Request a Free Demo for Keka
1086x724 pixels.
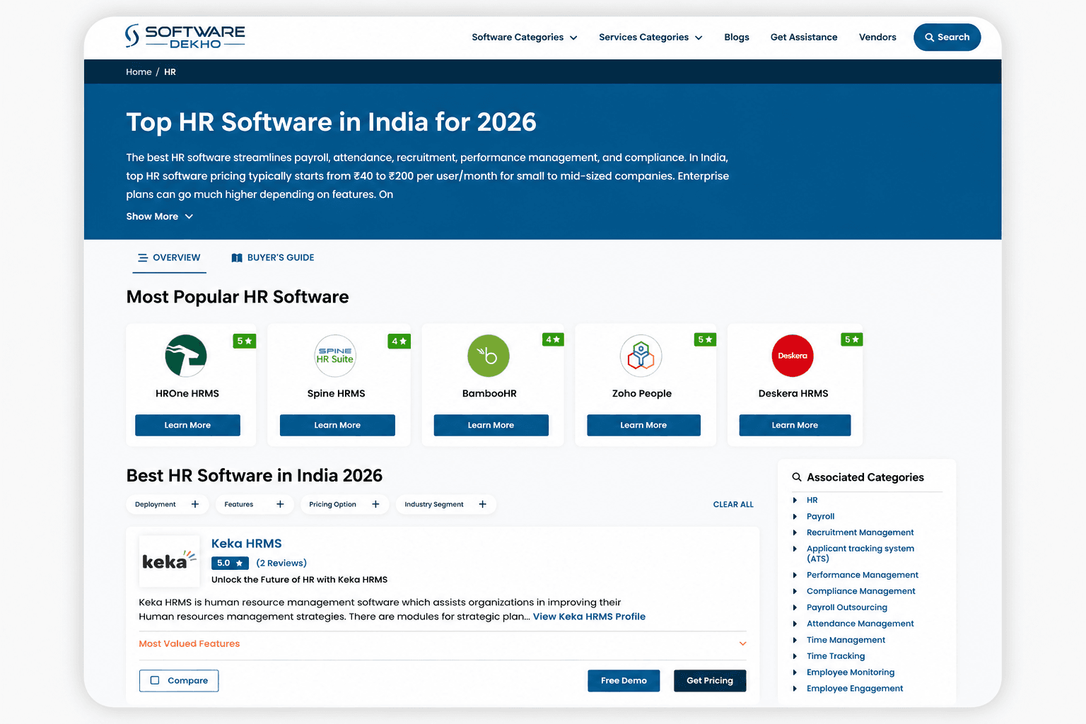[x=624, y=680]
